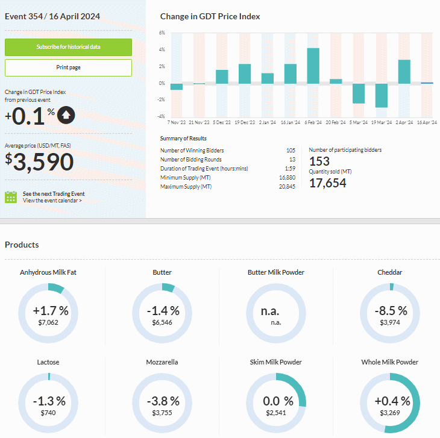The width and height of the screenshot is (440, 438).
Task: Click the maximum supply value 20,845
Action: tap(287, 187)
